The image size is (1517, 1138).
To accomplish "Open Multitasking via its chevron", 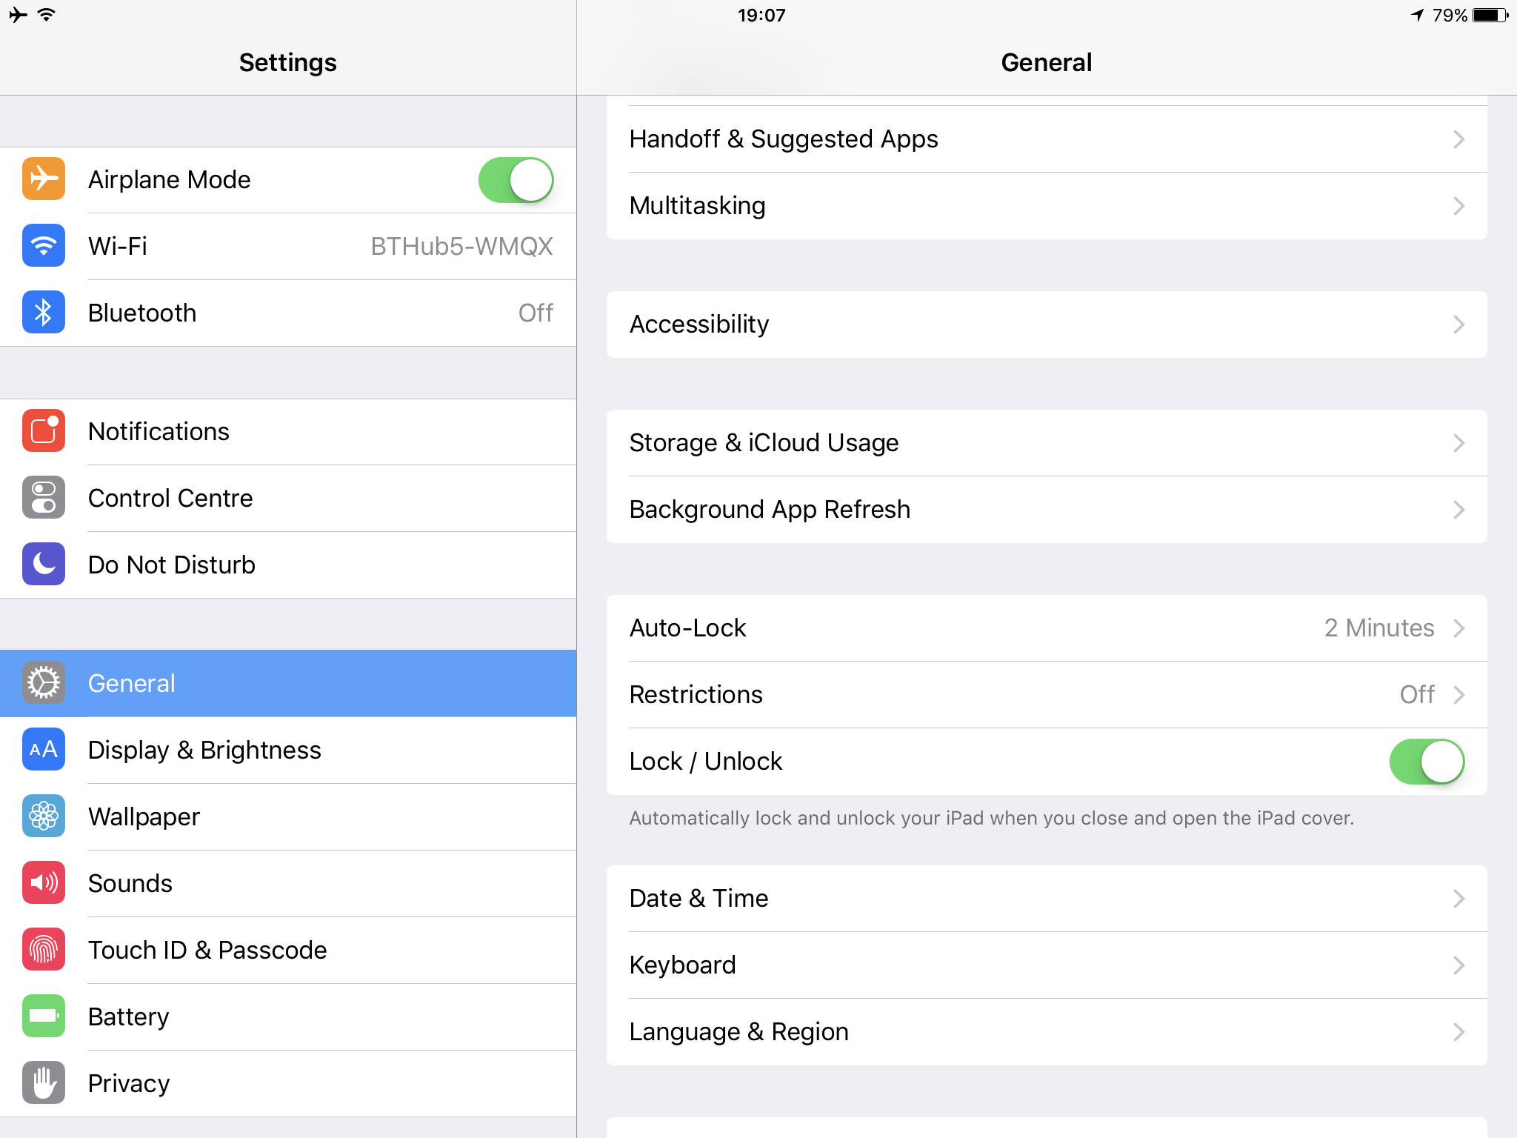I will 1458,206.
